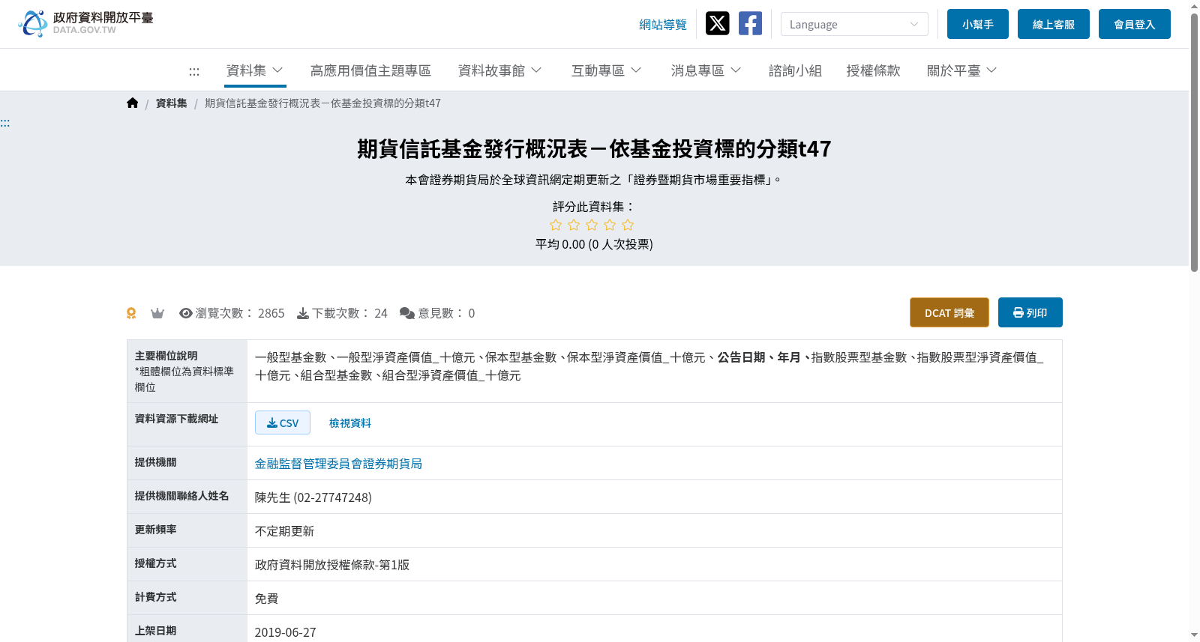Click the 不定期更新 update frequency value
The width and height of the screenshot is (1200, 642).
[x=285, y=531]
